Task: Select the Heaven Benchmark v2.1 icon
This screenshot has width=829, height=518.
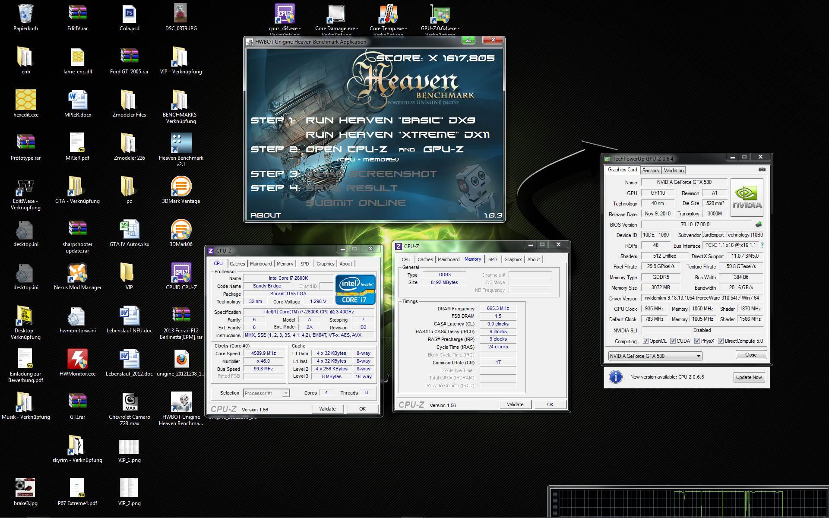Action: [x=181, y=143]
